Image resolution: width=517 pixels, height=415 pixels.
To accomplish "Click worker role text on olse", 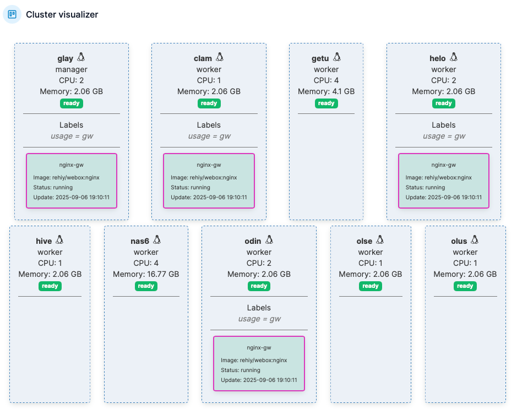I will click(x=371, y=252).
